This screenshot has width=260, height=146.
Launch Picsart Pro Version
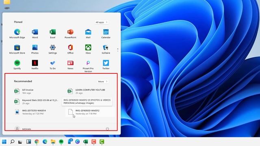coord(88,66)
